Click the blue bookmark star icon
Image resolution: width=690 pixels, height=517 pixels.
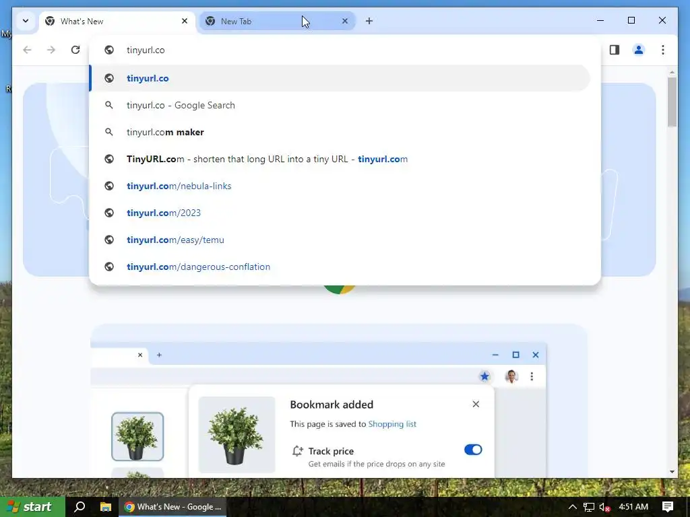(x=484, y=376)
